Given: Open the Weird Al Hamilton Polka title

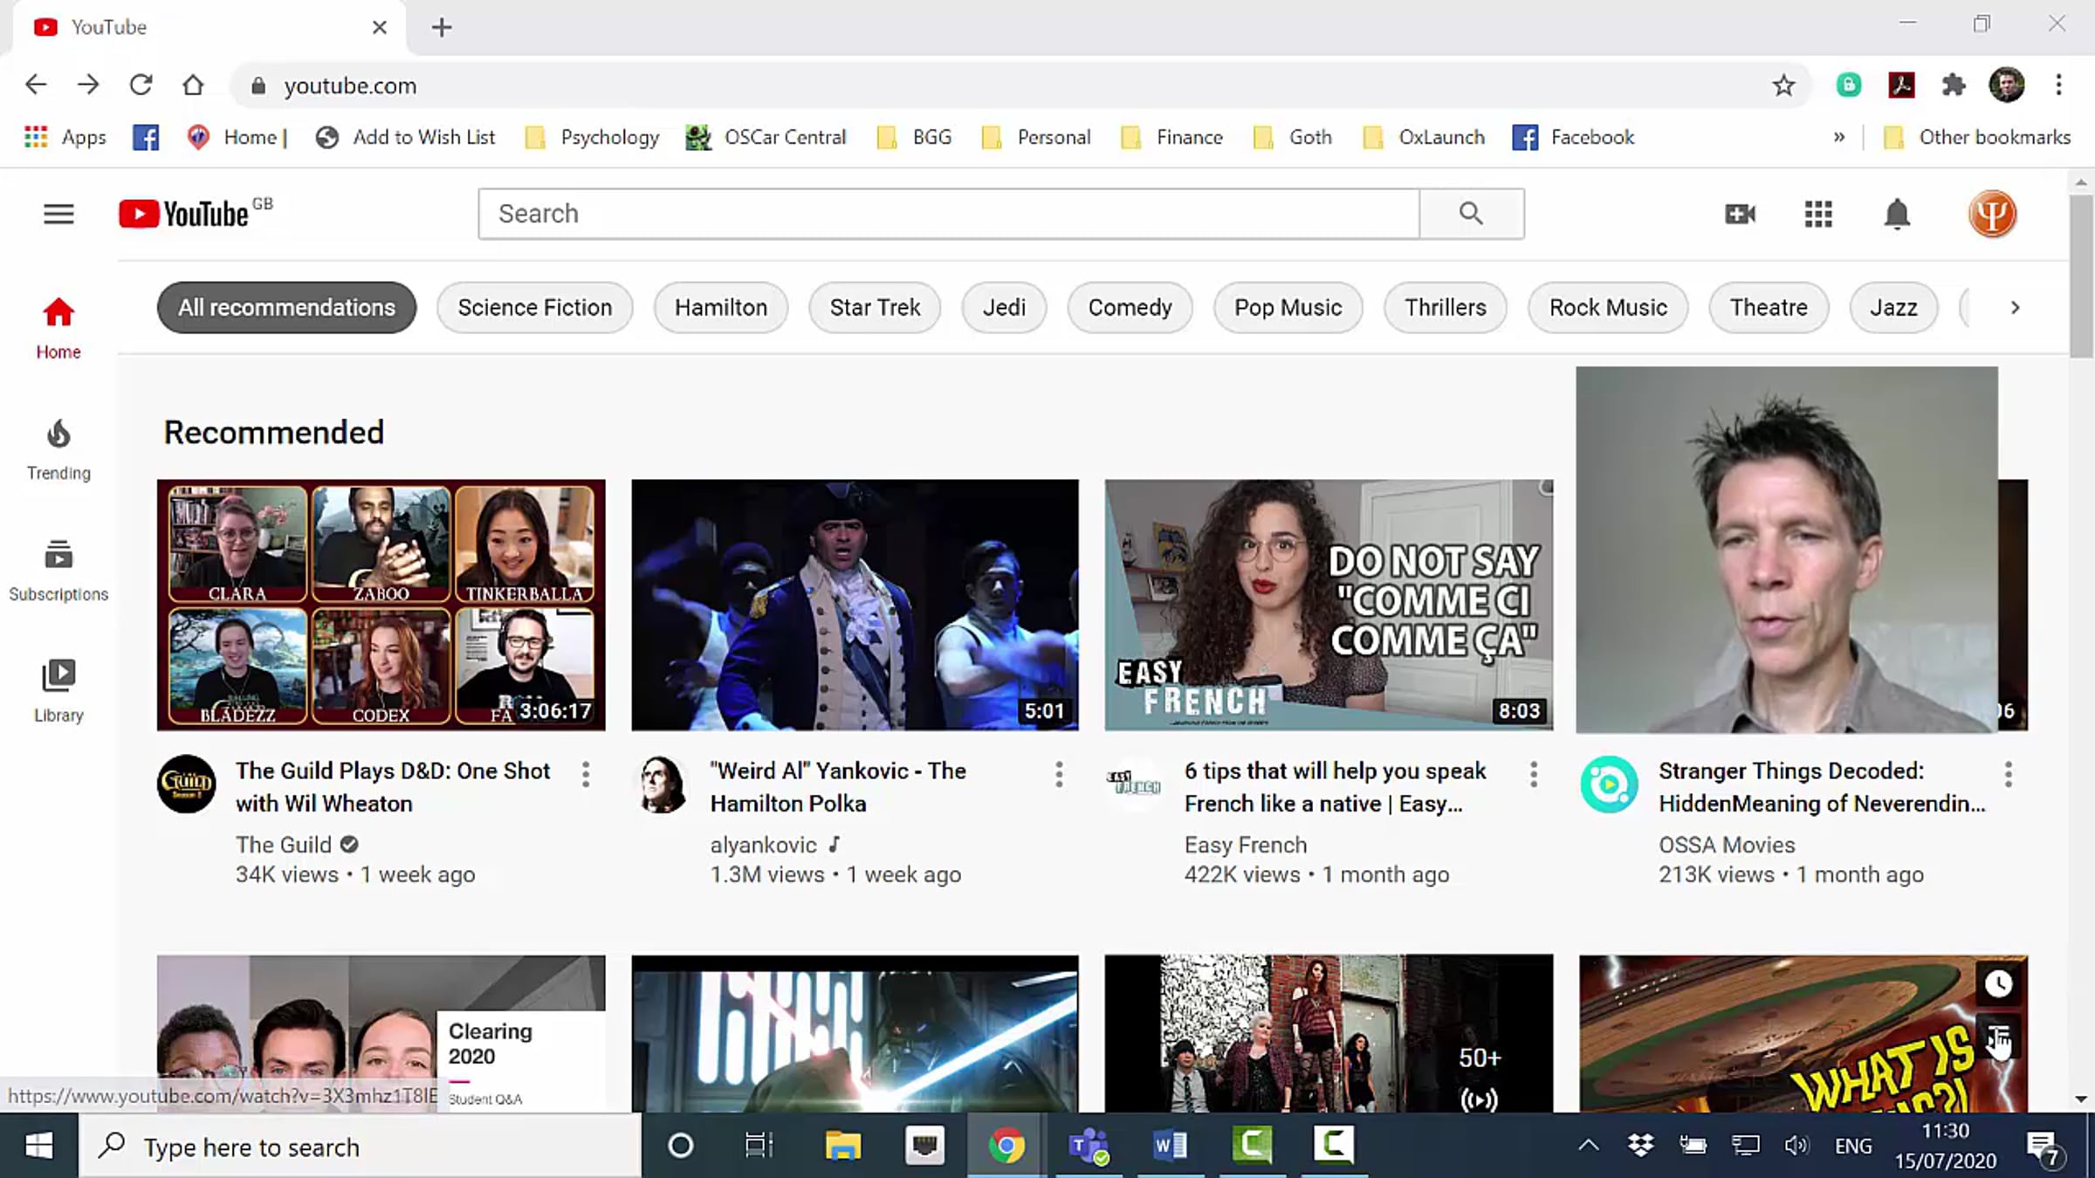Looking at the screenshot, I should (x=838, y=787).
